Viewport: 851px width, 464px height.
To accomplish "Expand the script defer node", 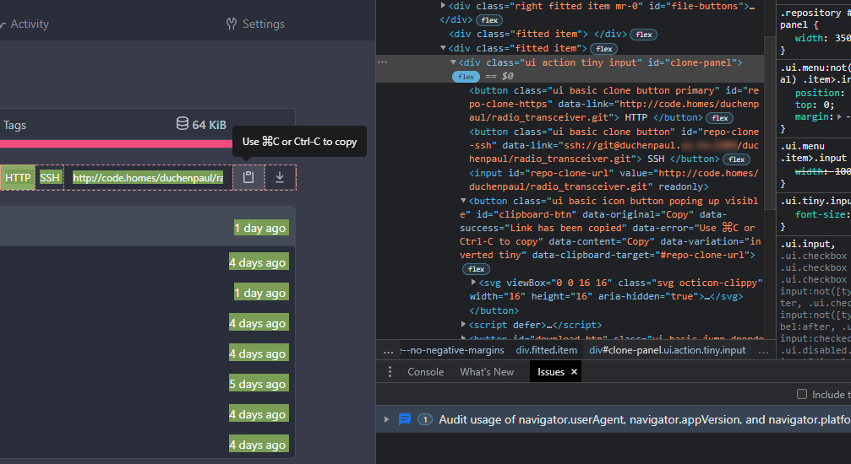I will pyautogui.click(x=463, y=324).
